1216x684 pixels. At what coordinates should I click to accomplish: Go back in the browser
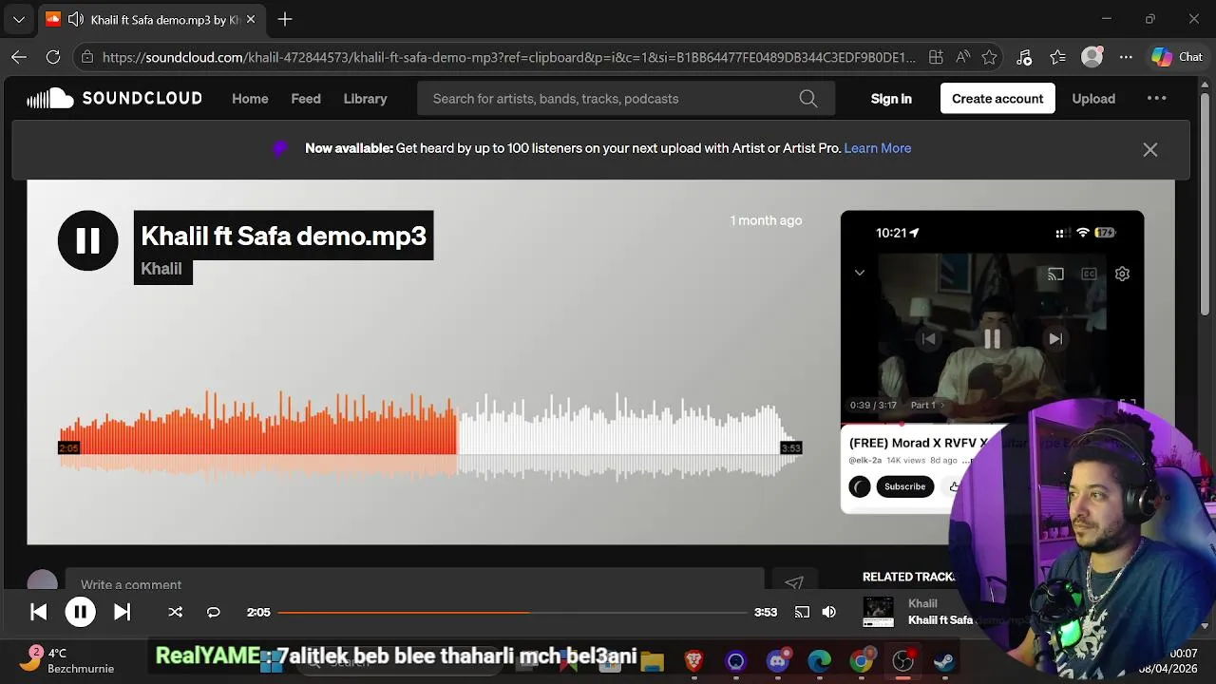(19, 57)
